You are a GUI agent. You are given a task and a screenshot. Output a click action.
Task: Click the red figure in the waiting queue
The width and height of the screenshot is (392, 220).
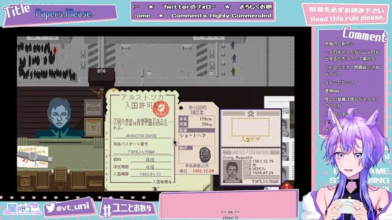55,50
